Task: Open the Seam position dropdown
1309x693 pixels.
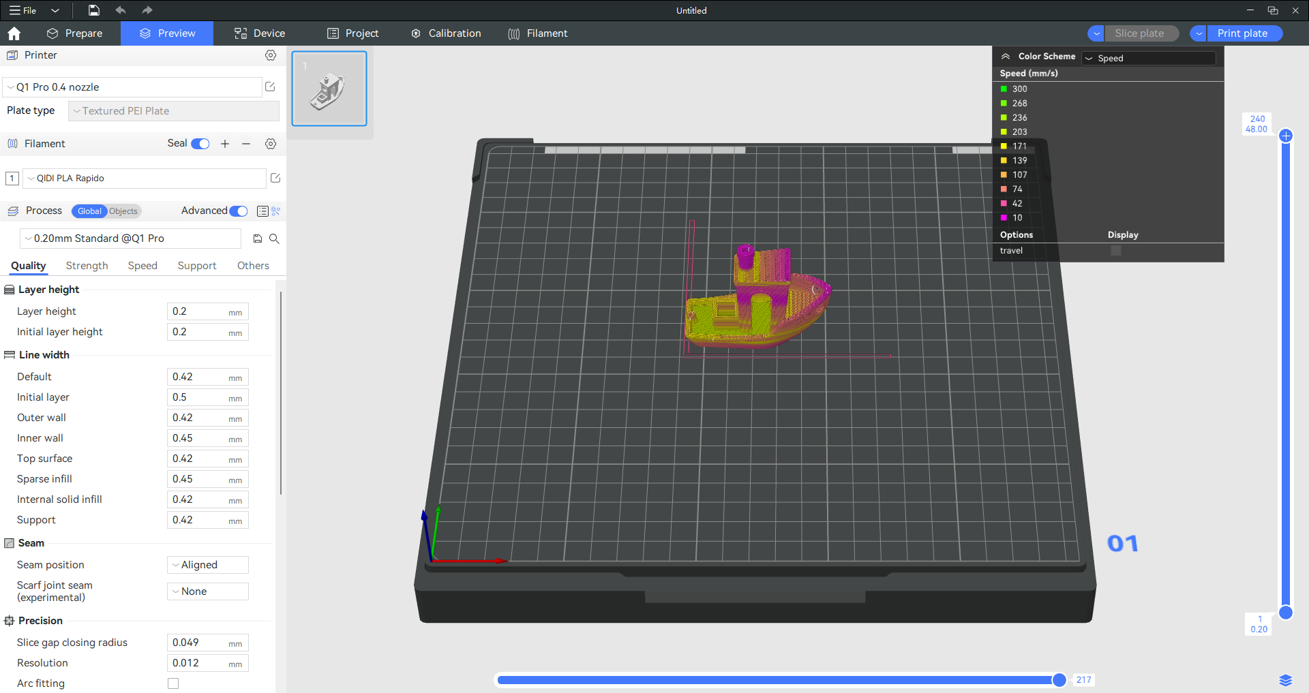Action: click(x=208, y=565)
